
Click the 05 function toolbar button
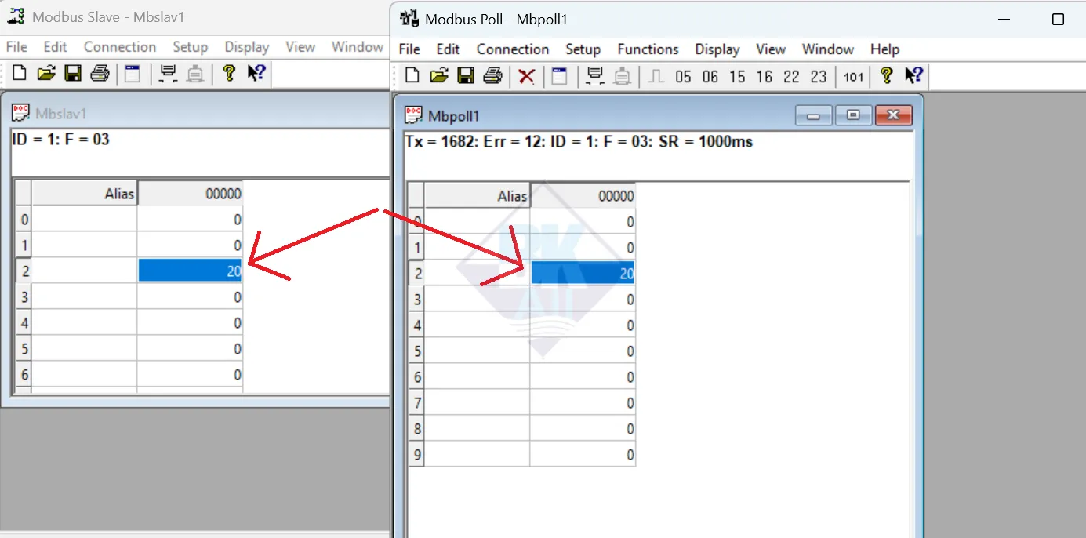[684, 76]
